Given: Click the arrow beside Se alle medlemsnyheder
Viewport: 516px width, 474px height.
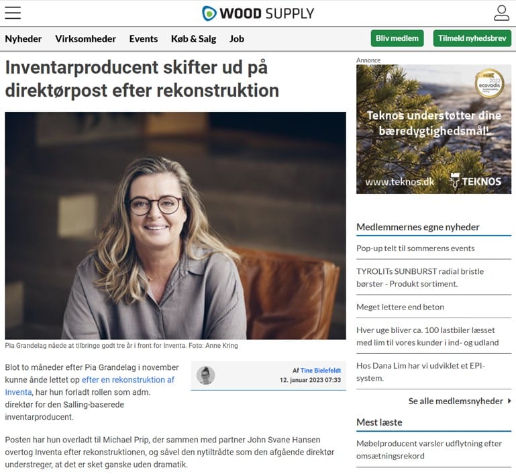Looking at the screenshot, I should 509,401.
